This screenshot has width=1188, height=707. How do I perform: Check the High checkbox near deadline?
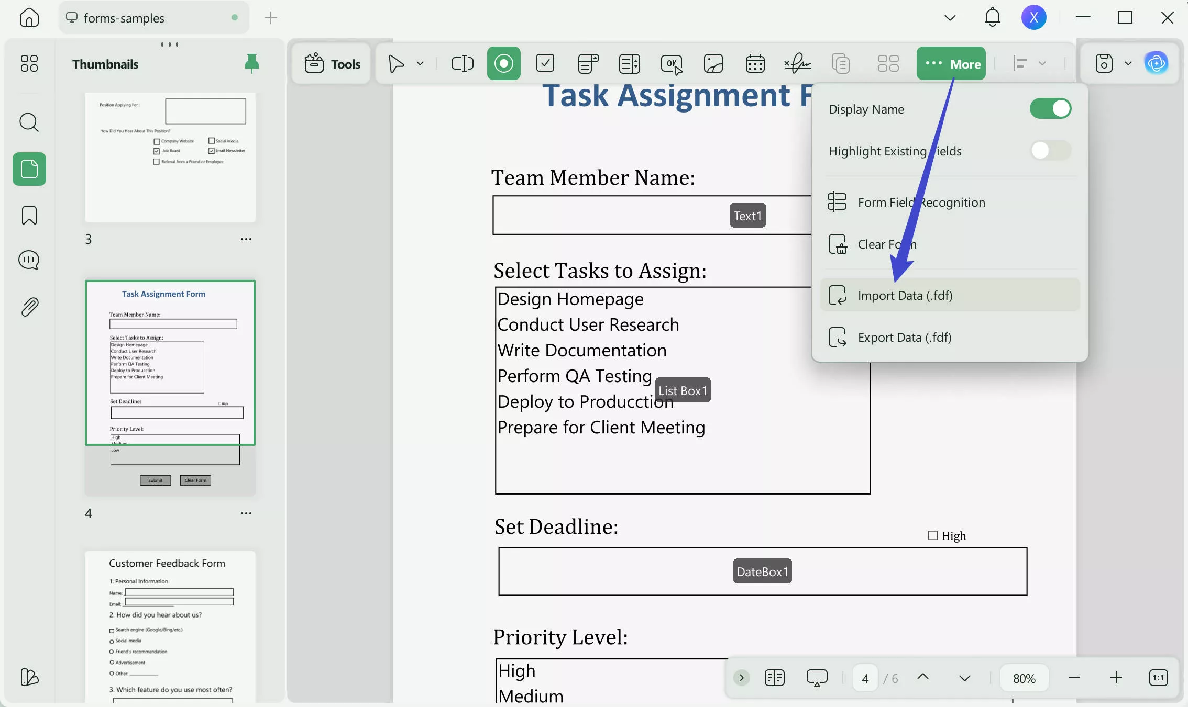point(933,535)
